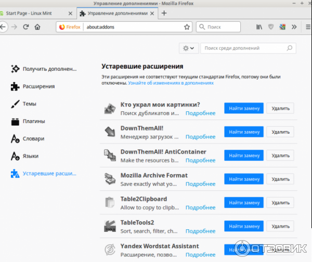
Task: Open the Firefox hamburger menu
Action: [308, 27]
